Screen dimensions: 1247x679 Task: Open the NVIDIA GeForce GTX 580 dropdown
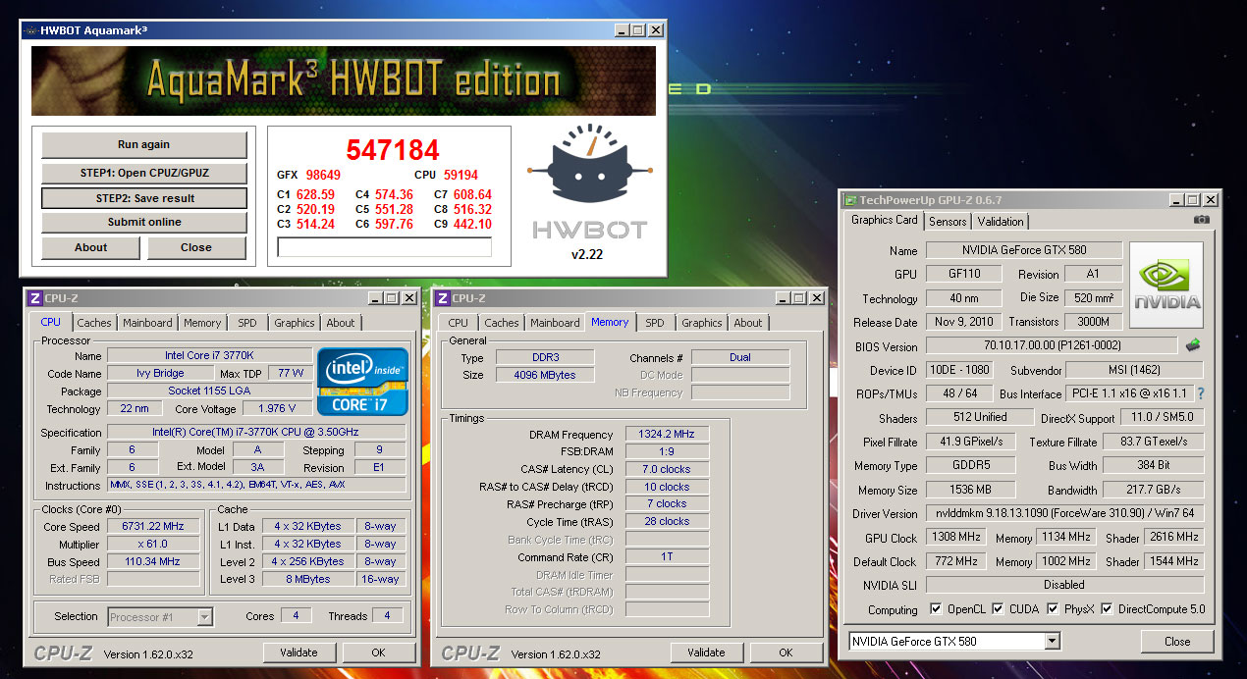tap(1053, 642)
